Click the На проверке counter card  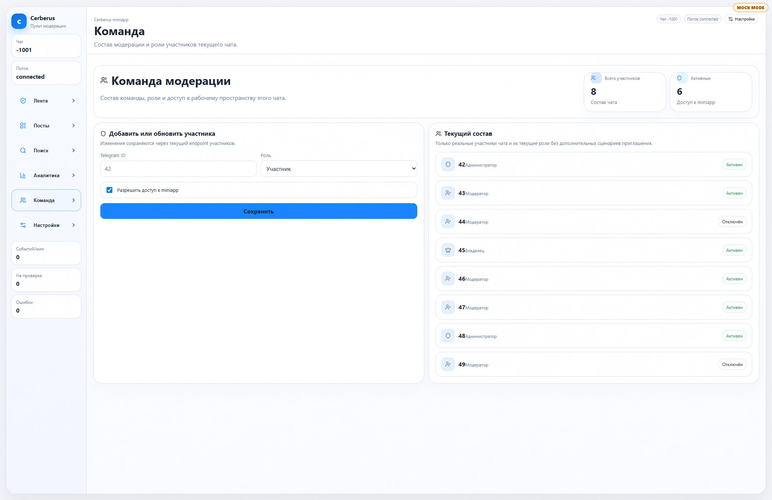coord(46,280)
